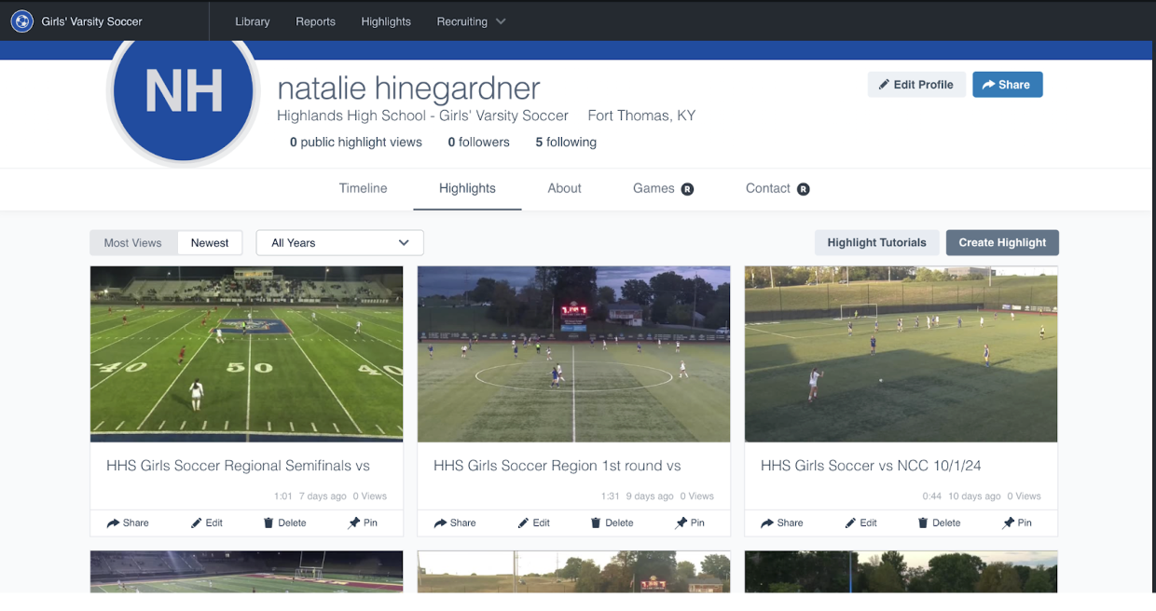Screen dimensions: 1156x611
Task: Click share arrow icon on Region 1st round card
Action: [440, 523]
